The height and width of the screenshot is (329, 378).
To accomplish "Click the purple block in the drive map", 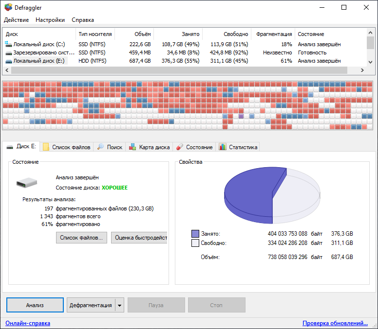I will (x=241, y=116).
